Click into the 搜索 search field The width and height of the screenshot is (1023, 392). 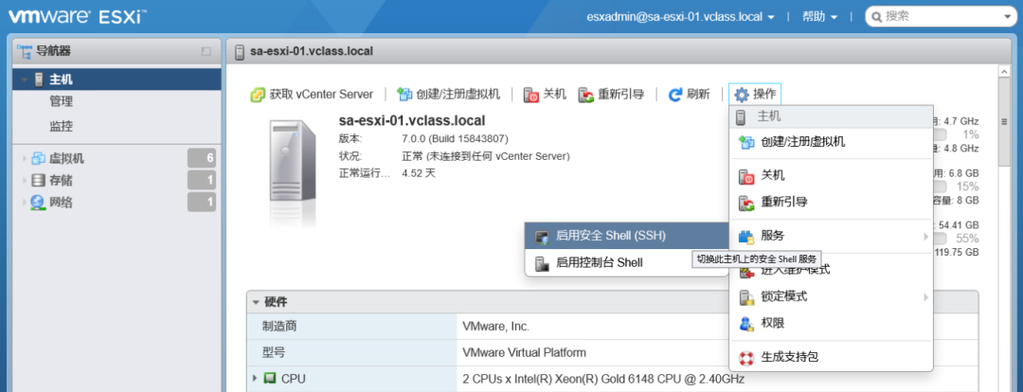tap(942, 16)
